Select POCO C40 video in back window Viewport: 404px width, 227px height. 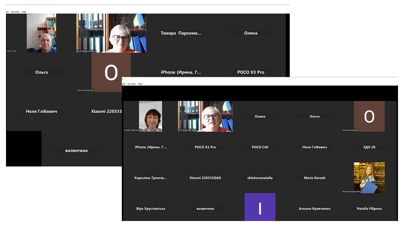pos(41,33)
